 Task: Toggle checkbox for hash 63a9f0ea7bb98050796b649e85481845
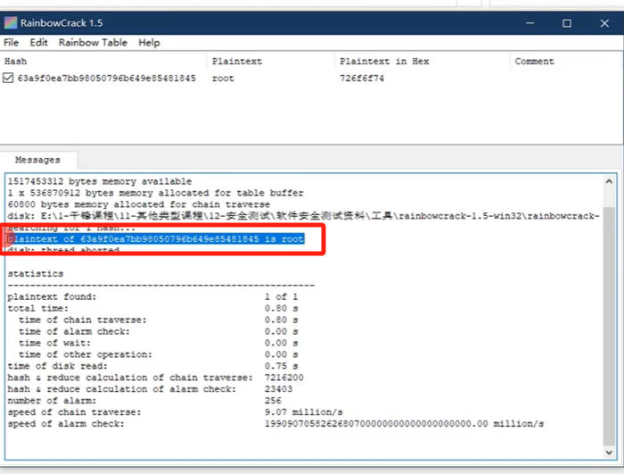coord(8,78)
